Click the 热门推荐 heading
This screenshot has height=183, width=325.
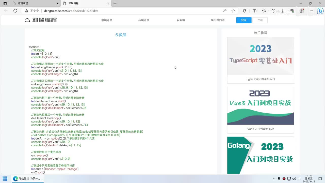coord(261,33)
